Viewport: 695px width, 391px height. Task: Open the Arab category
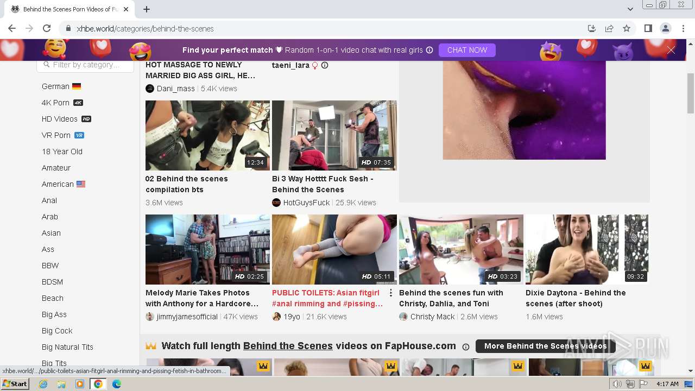[x=50, y=217]
